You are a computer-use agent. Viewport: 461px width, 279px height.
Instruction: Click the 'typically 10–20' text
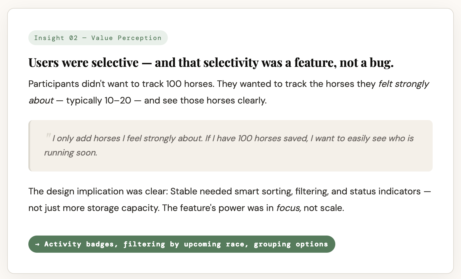(98, 100)
